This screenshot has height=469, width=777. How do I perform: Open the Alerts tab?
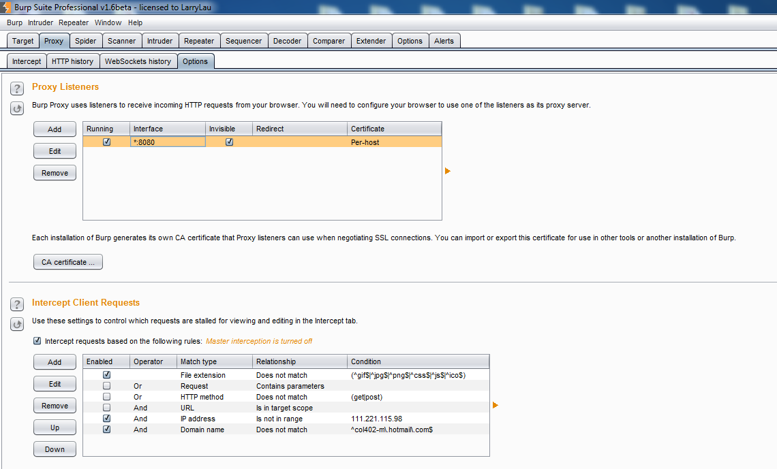[444, 41]
